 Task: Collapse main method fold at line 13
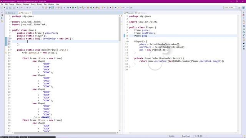11,50
